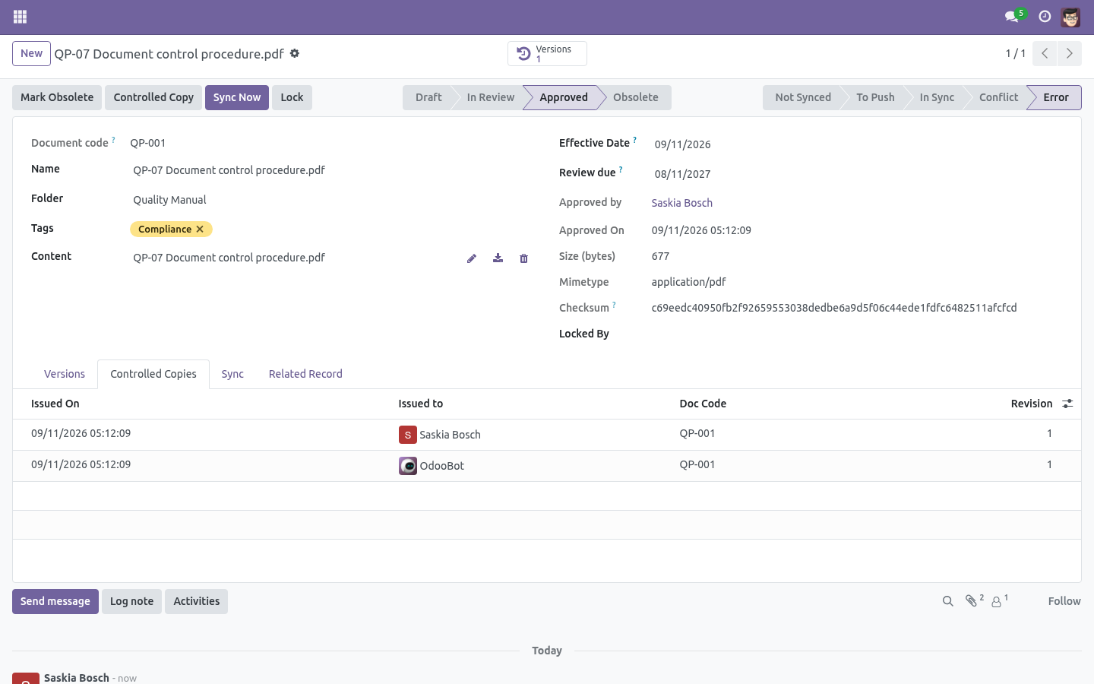
Task: Show the chatter attachments paperclip
Action: (974, 600)
